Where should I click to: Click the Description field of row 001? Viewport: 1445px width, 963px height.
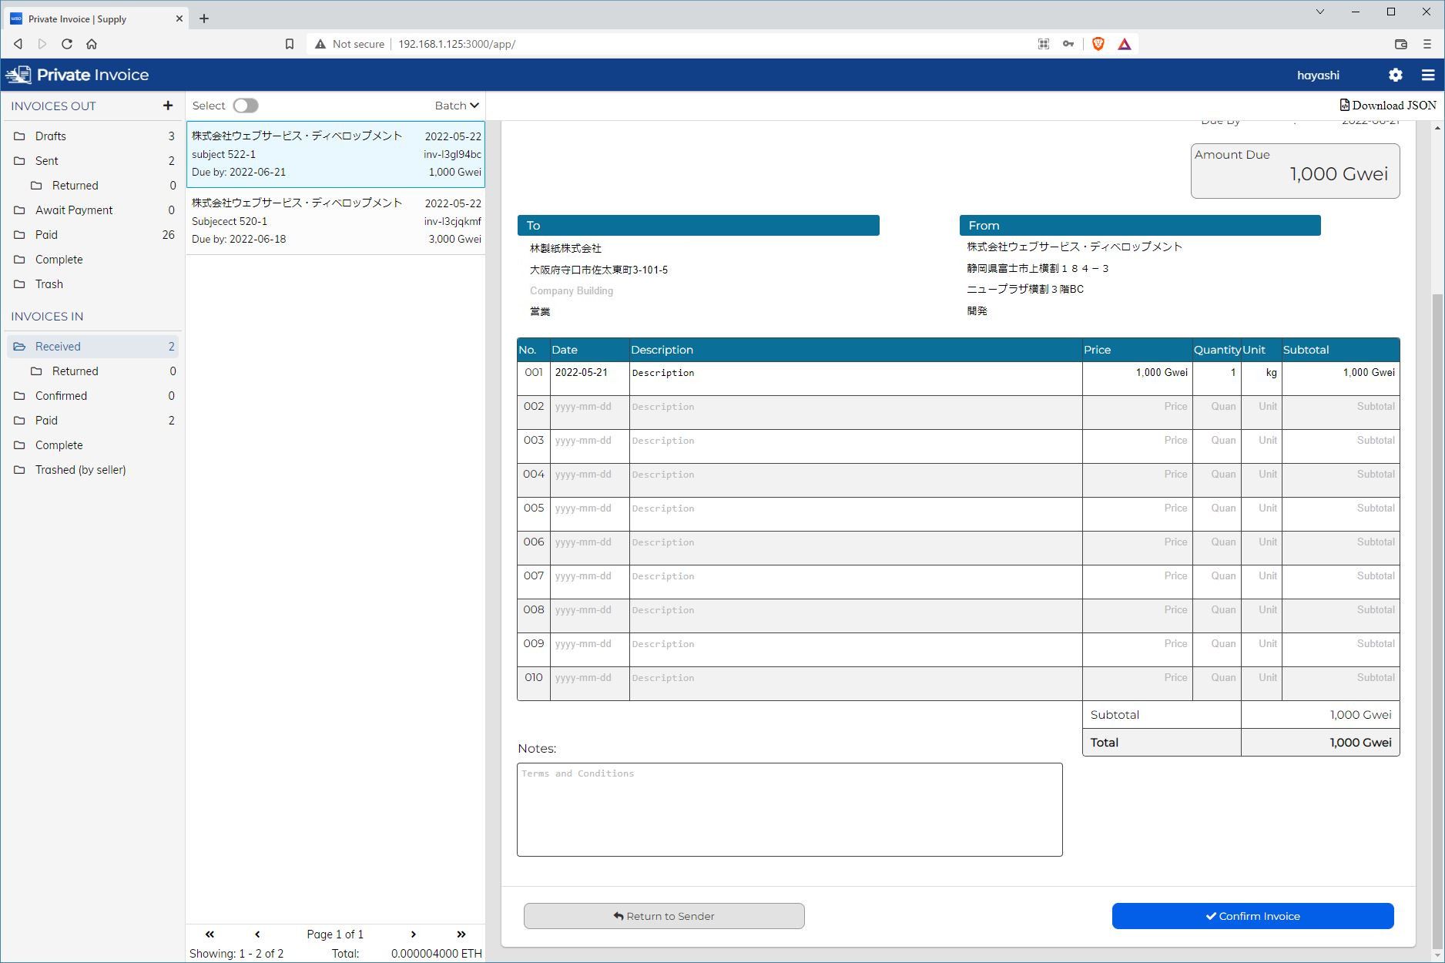click(x=856, y=378)
